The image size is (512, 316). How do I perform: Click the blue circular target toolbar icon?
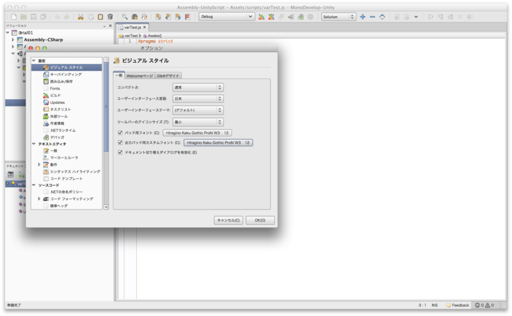click(x=382, y=17)
